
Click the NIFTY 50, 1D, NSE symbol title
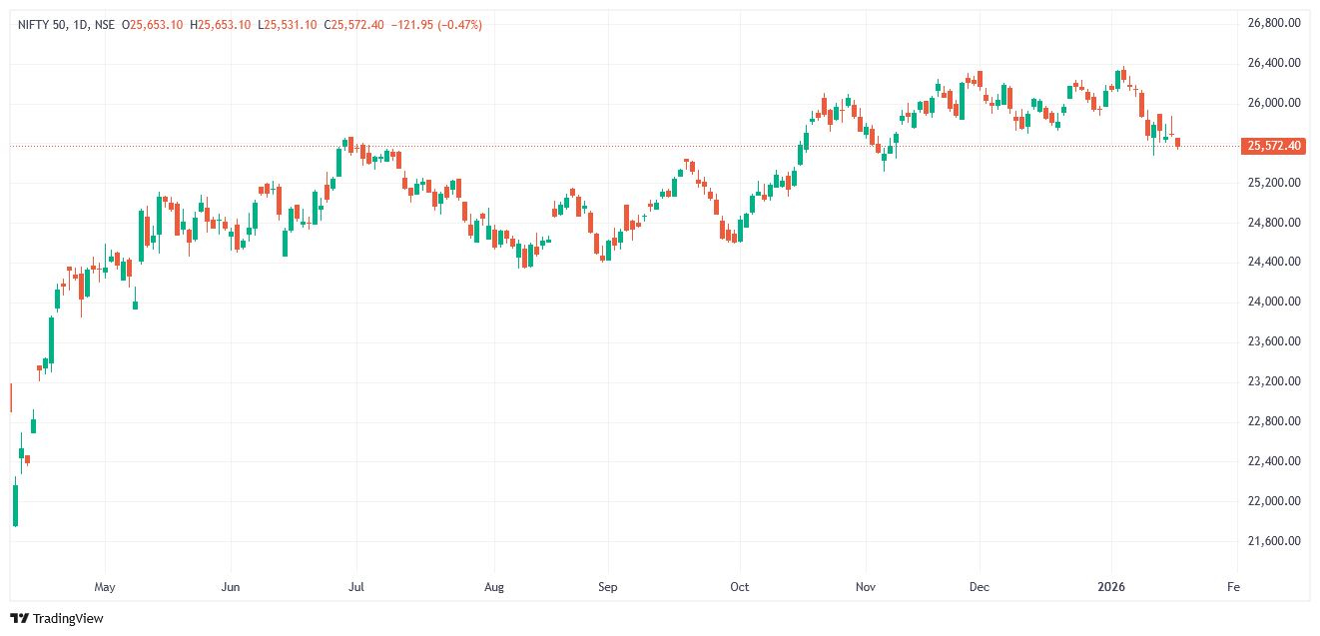(66, 25)
